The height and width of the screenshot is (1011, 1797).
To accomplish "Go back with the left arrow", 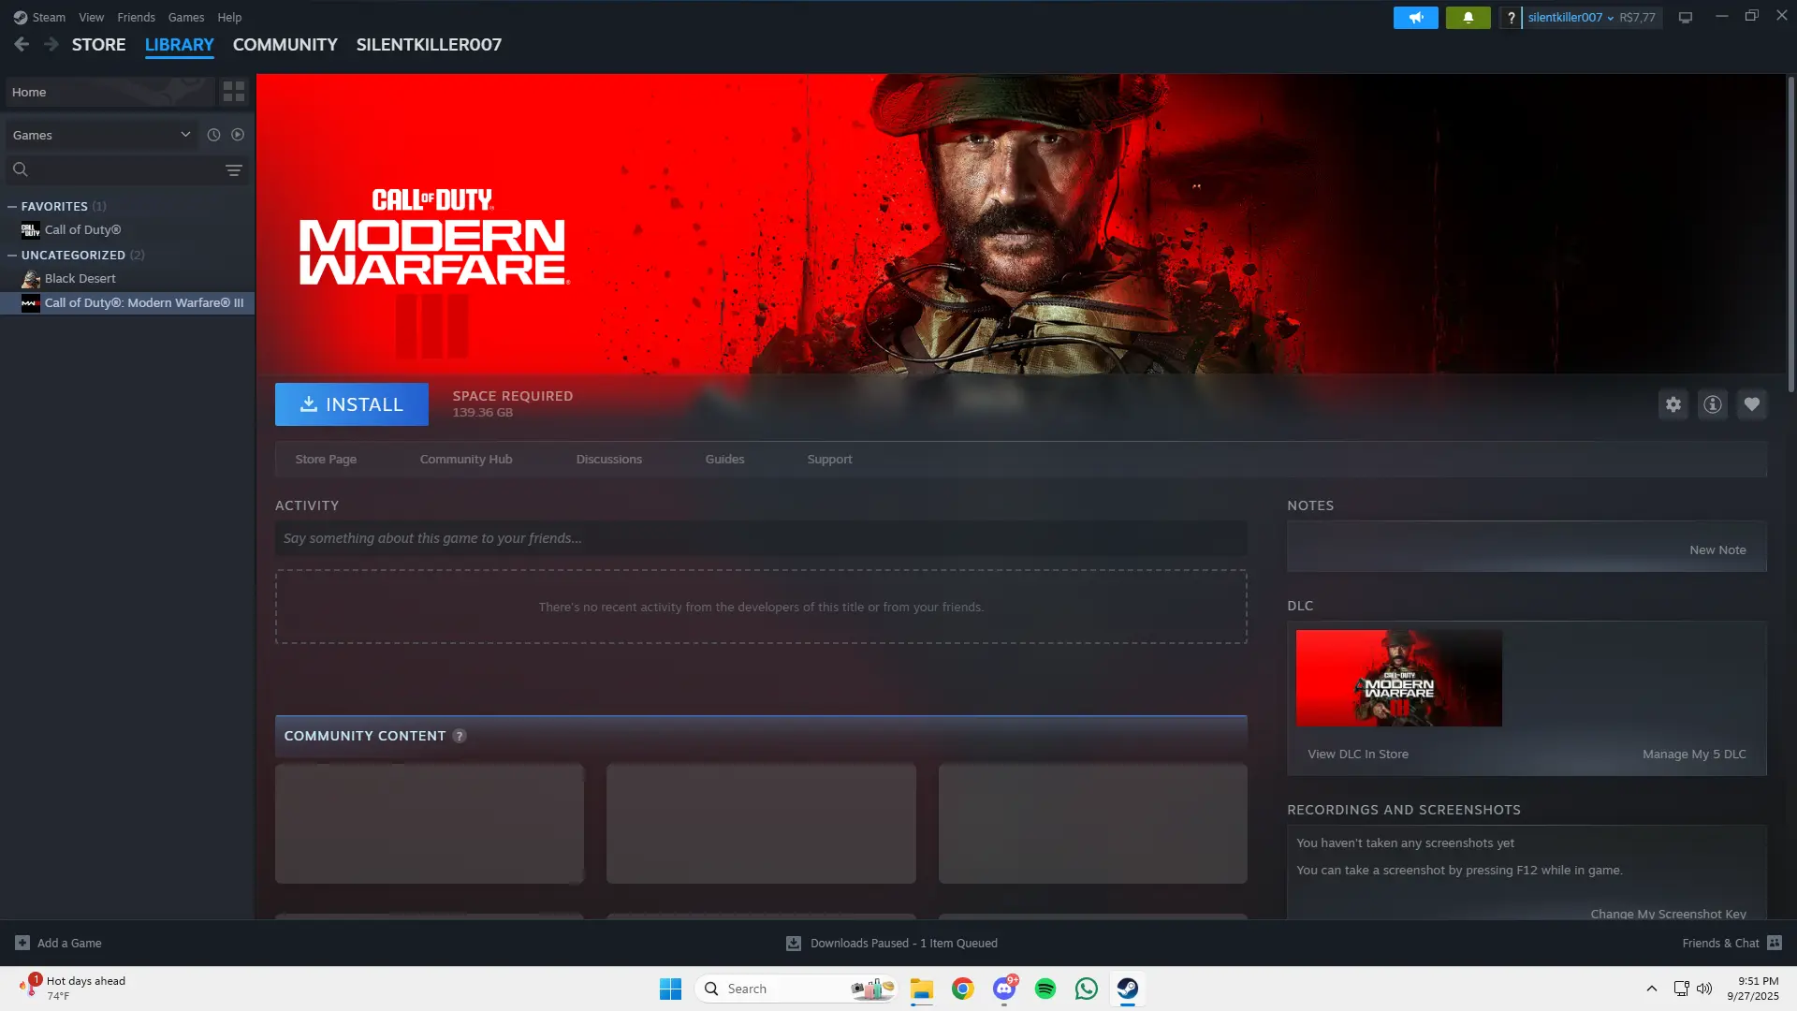I will [x=22, y=44].
